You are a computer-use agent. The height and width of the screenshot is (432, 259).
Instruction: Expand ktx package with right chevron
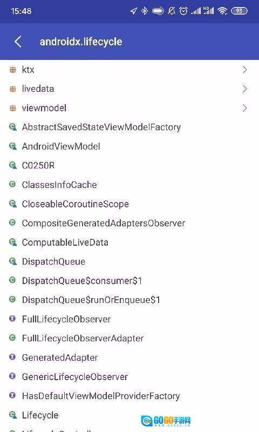pos(244,70)
